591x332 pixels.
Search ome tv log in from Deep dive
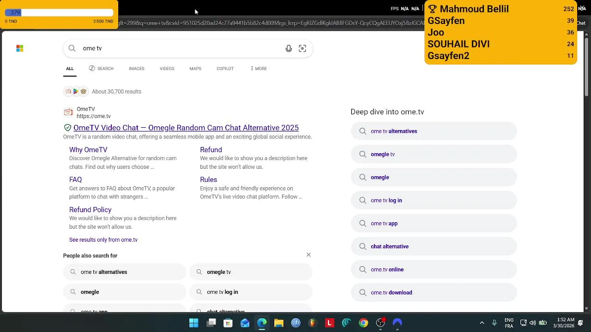(434, 200)
